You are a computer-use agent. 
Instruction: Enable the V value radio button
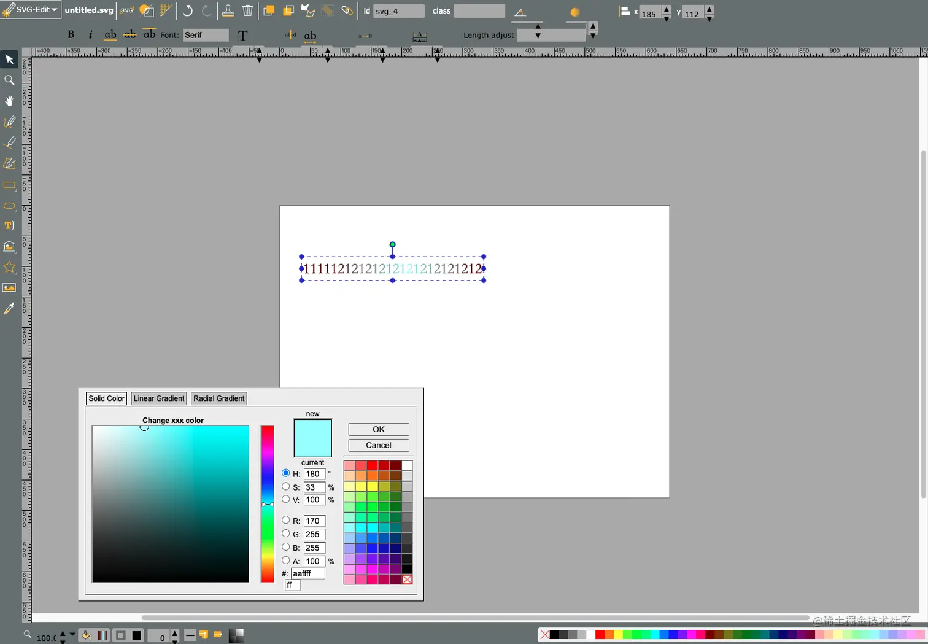click(286, 499)
